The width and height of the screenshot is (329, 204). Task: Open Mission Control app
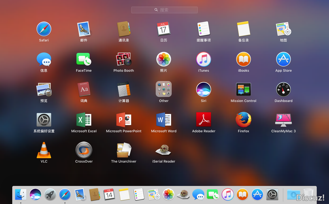coord(244,90)
